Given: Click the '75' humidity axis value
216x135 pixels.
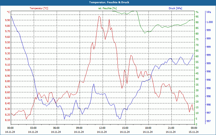Looking at the screenshot, I should click(197, 39).
